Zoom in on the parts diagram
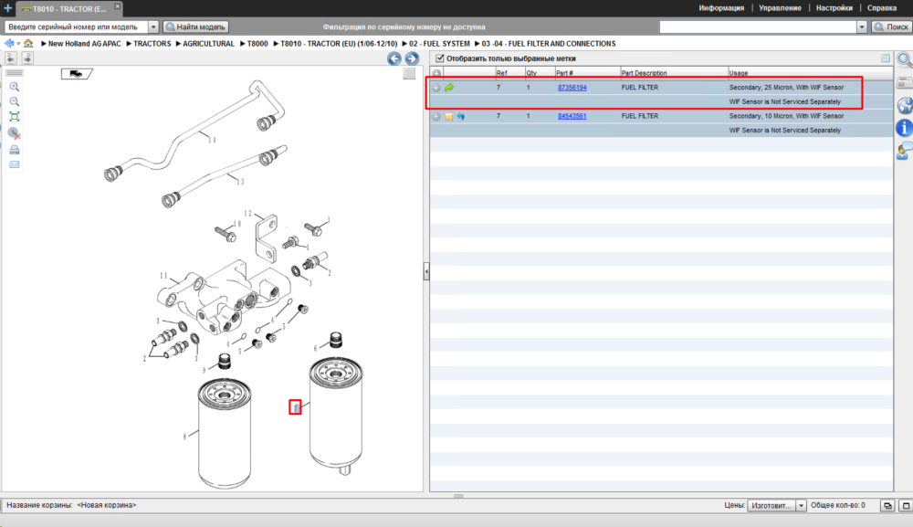This screenshot has height=527, width=913. click(x=15, y=87)
